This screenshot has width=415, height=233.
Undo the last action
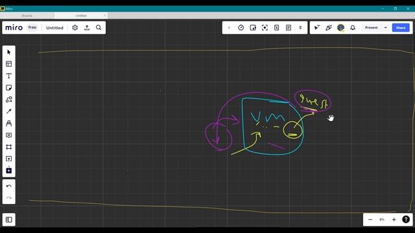point(8,186)
